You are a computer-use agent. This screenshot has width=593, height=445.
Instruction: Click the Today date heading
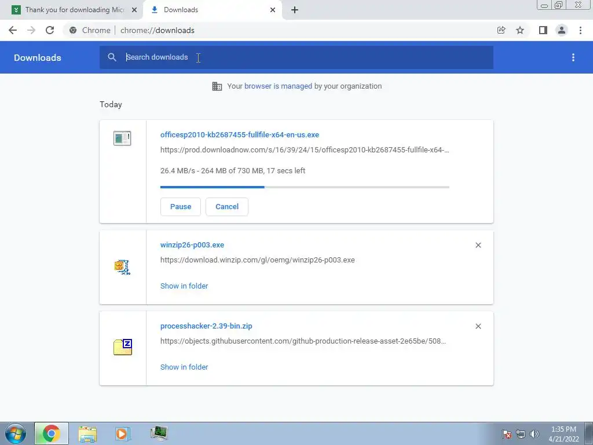click(x=111, y=104)
